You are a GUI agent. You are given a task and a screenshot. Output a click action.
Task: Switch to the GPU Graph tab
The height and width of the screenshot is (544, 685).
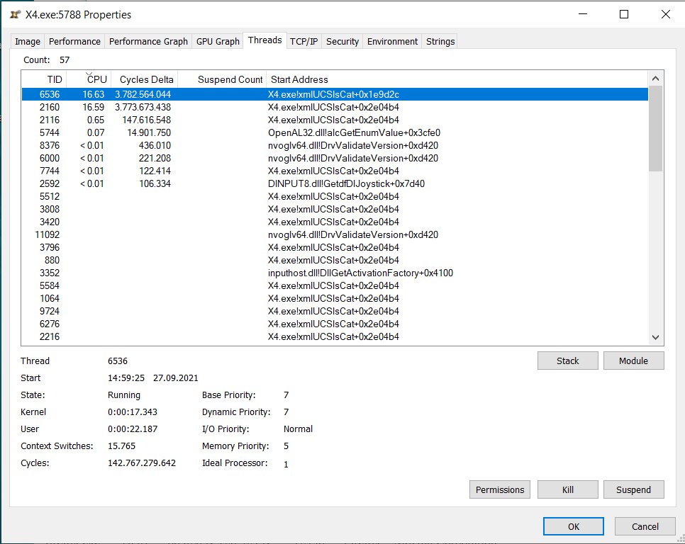pyautogui.click(x=218, y=42)
